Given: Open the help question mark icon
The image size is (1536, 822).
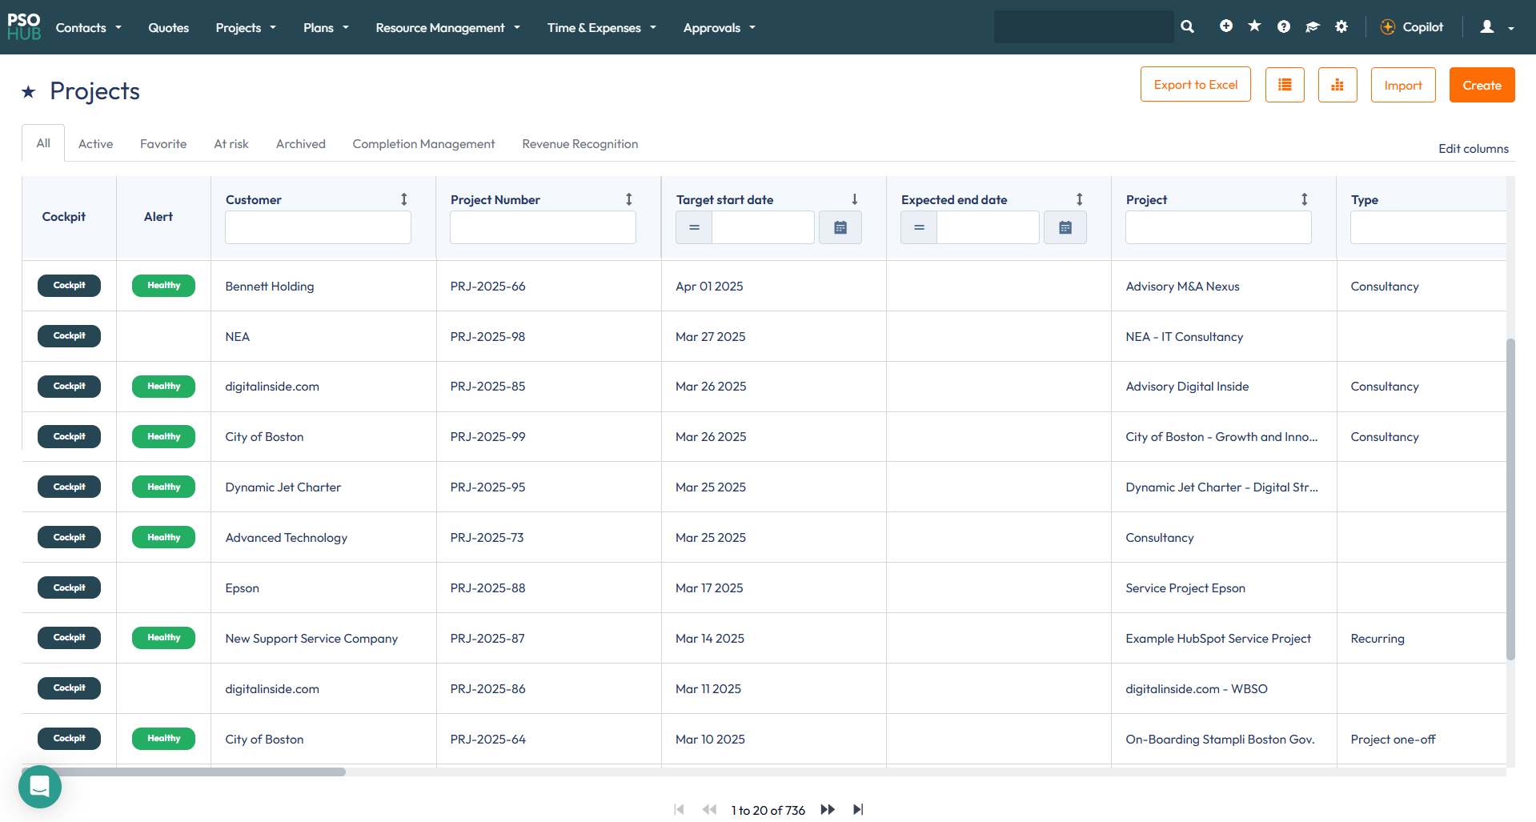Looking at the screenshot, I should [x=1283, y=26].
